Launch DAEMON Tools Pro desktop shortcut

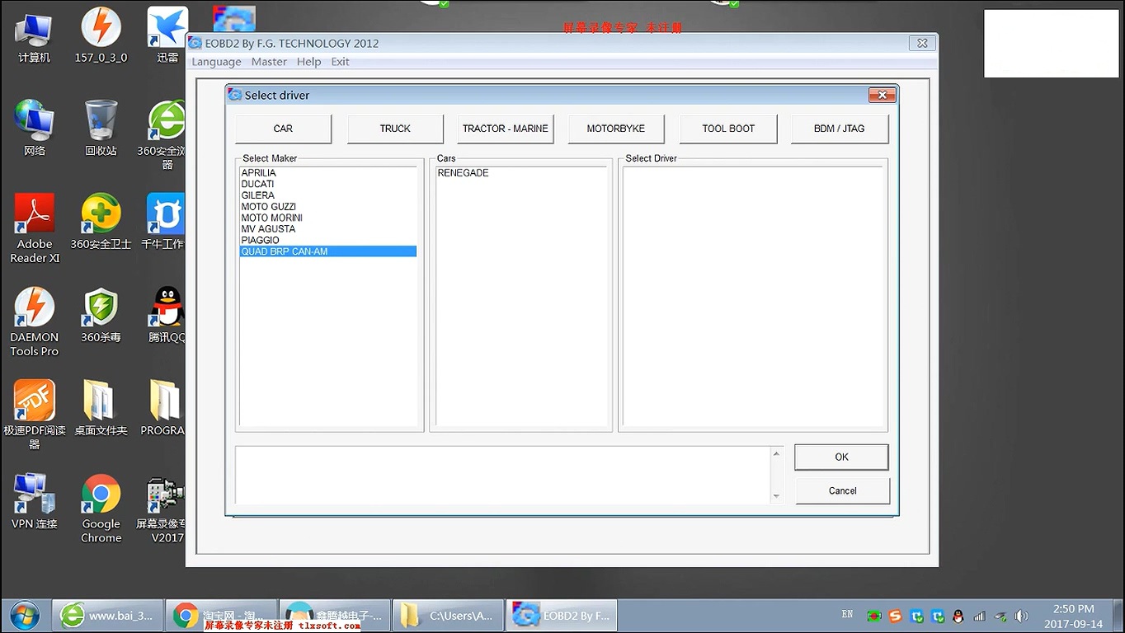35,321
